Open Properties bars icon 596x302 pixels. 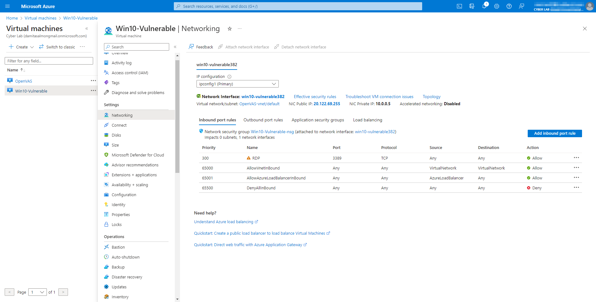tap(106, 214)
